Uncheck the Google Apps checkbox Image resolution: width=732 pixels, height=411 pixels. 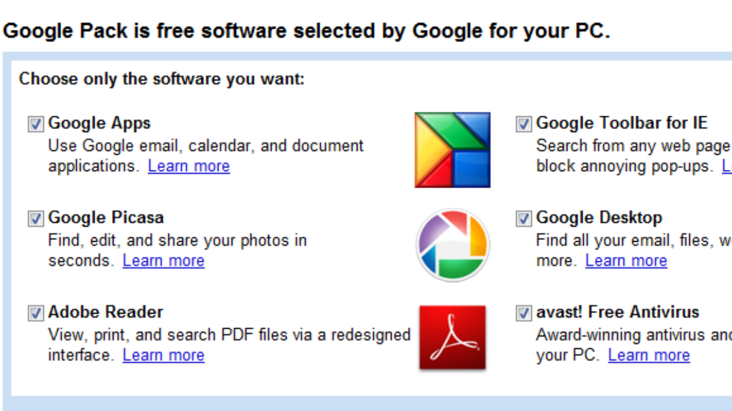click(x=36, y=124)
